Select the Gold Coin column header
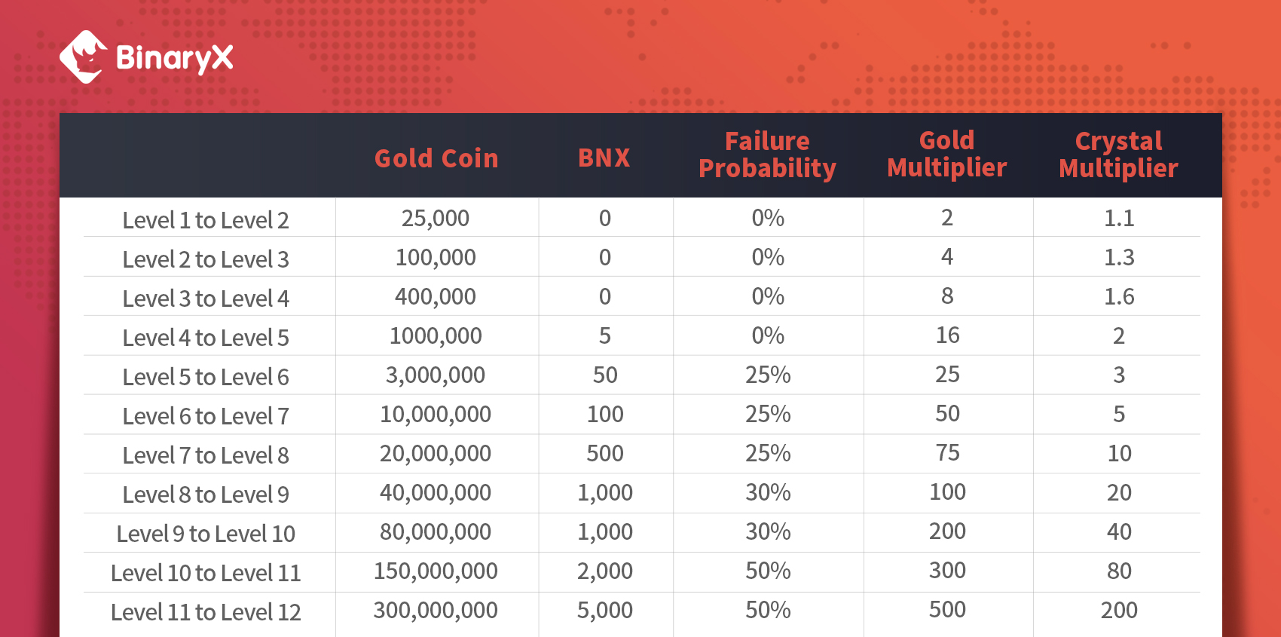Screen dimensions: 1281x637 [x=436, y=158]
